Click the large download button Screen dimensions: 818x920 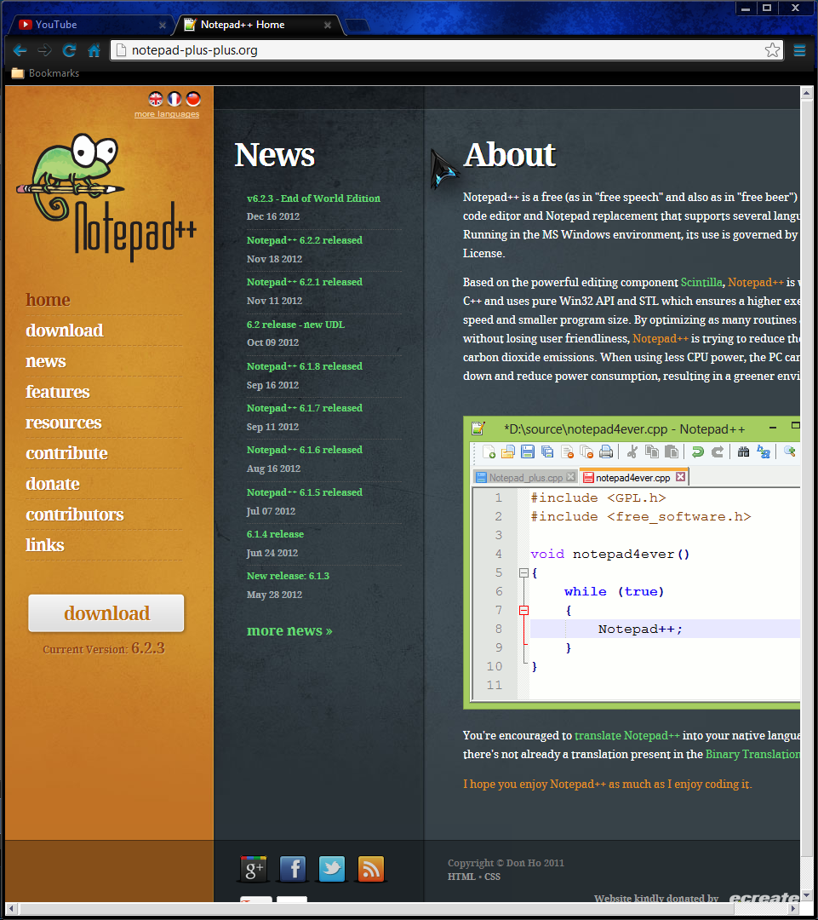pos(106,613)
